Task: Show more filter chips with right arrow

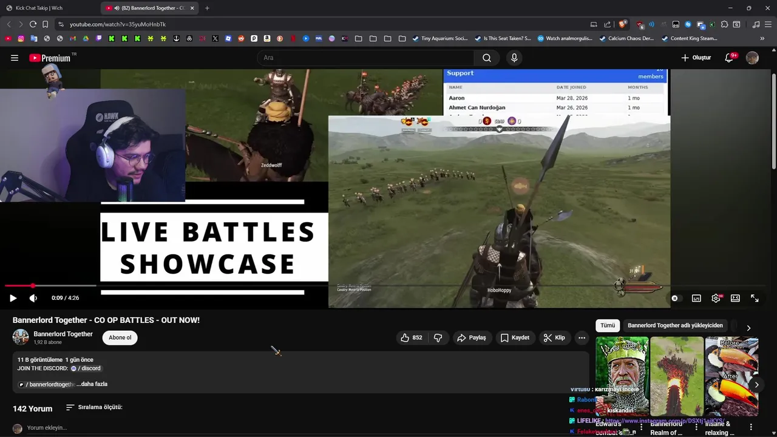Action: click(748, 328)
